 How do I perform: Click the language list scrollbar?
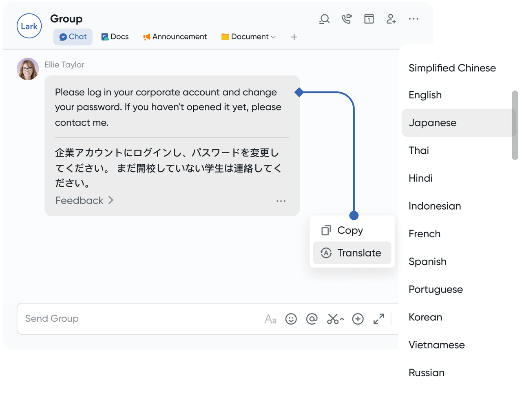515,125
